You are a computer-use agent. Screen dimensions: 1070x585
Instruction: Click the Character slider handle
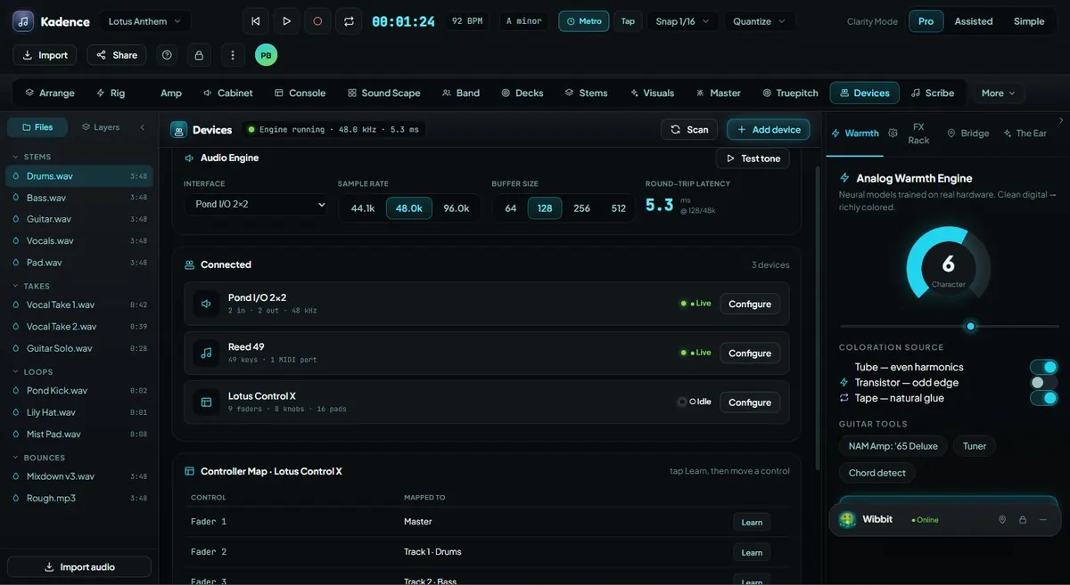point(971,326)
